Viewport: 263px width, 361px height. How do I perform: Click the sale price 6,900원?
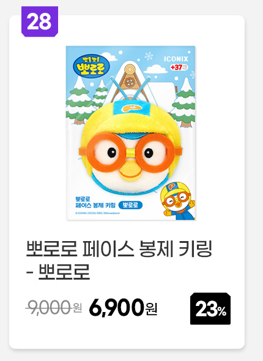(124, 308)
